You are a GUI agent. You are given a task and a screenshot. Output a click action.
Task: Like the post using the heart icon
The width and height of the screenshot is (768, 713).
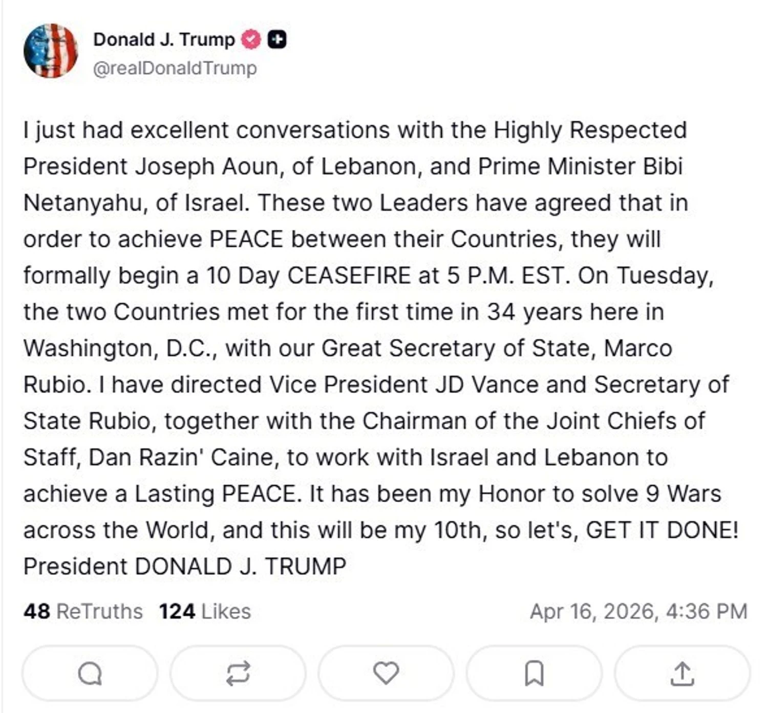click(386, 673)
